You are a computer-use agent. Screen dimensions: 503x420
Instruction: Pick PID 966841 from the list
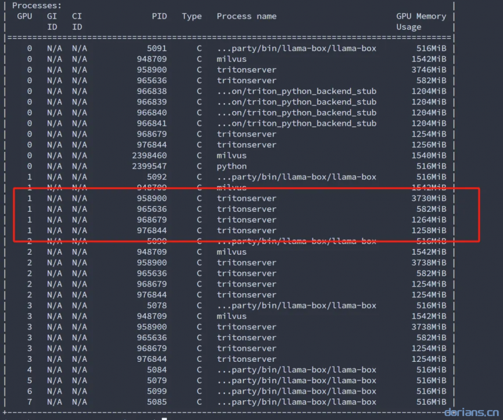[152, 123]
